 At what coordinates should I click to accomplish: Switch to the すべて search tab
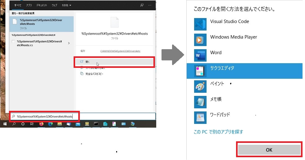click(x=18, y=5)
